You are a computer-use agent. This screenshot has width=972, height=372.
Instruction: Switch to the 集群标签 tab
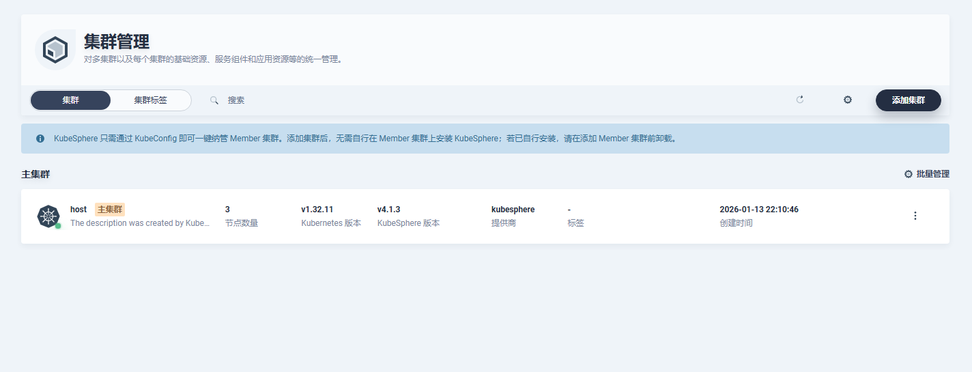(150, 100)
